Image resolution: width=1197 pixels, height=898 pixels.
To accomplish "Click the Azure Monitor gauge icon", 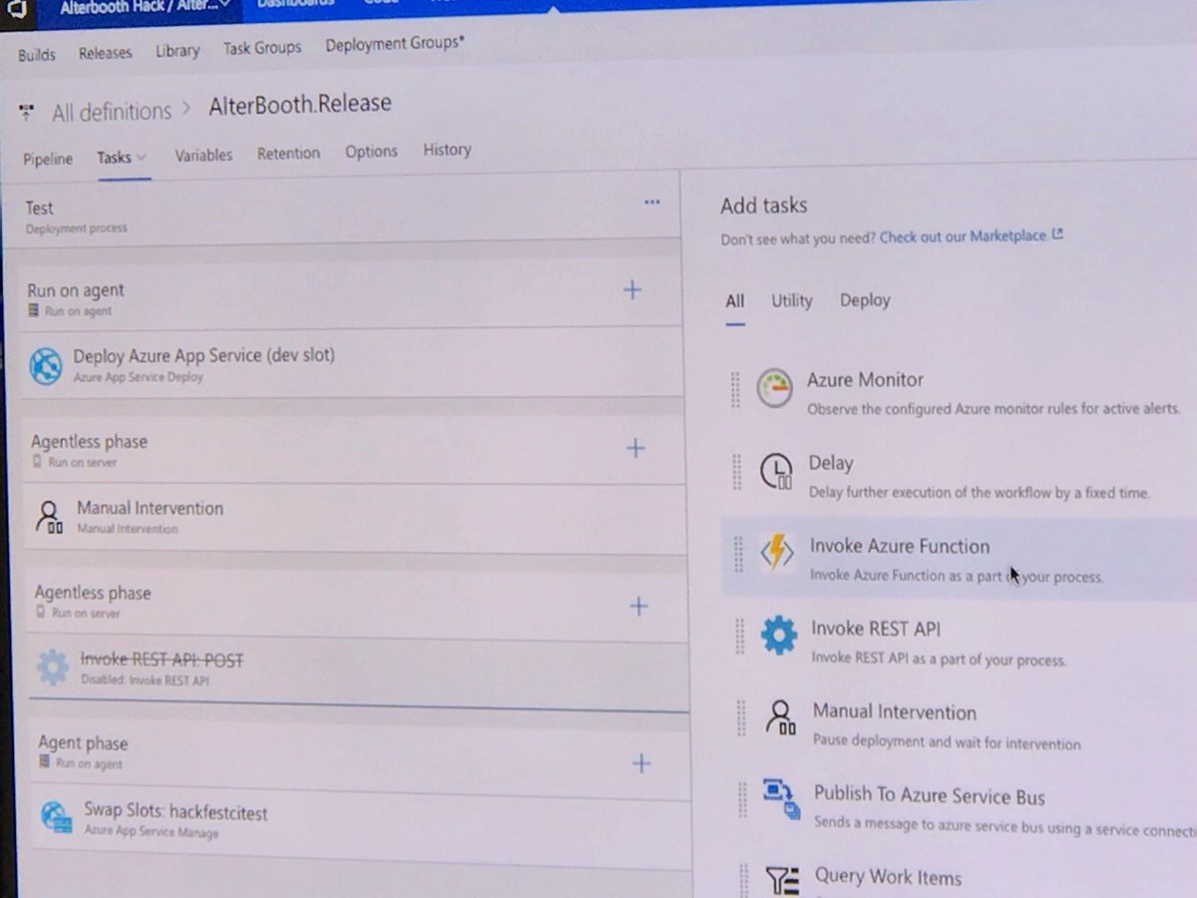I will coord(774,389).
